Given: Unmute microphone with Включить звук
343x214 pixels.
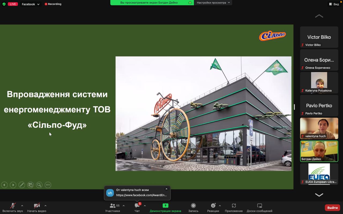Looking at the screenshot, I should pyautogui.click(x=13, y=208).
